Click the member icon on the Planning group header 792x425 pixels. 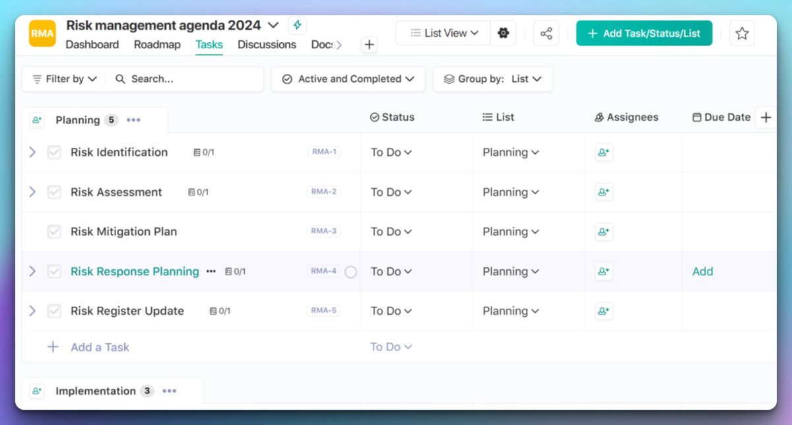36,120
